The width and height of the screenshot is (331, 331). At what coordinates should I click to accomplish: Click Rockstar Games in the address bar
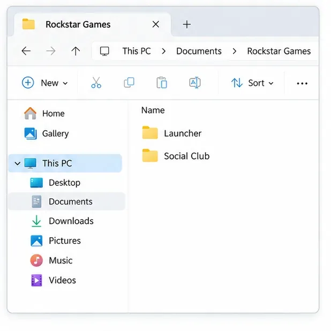tap(279, 51)
